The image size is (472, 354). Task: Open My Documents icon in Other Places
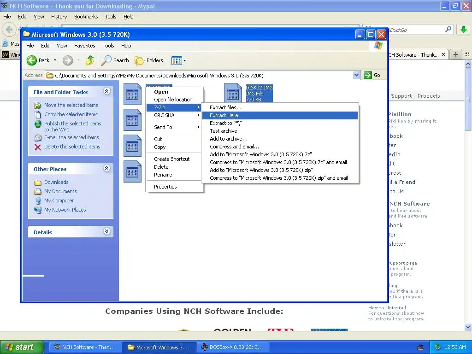tap(38, 191)
